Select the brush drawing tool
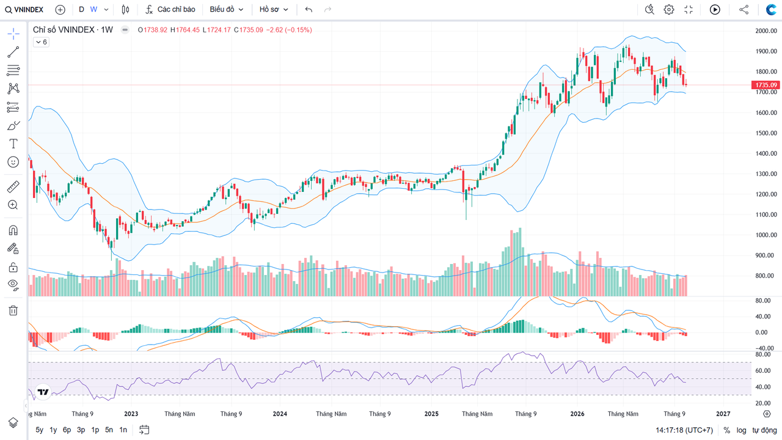The image size is (782, 440). [x=13, y=125]
